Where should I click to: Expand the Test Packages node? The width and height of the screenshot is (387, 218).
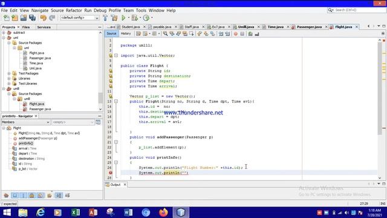pos(9,73)
